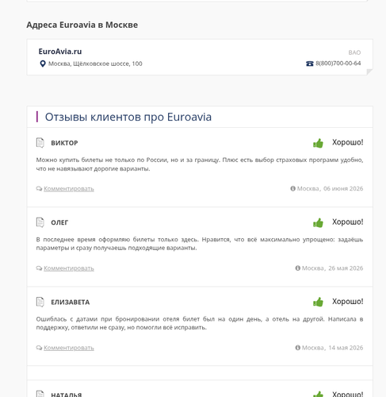Click the comment bubble icon under ЕЛИЗАВЕТА's review

[39, 348]
